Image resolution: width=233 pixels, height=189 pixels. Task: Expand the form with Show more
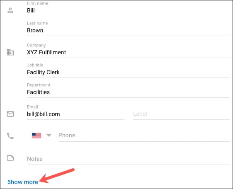pyautogui.click(x=23, y=182)
